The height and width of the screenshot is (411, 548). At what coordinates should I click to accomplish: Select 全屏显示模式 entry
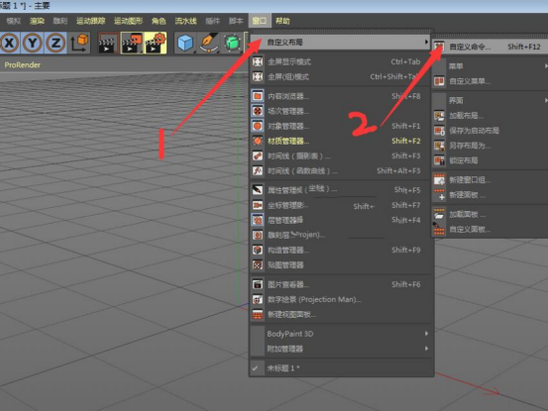tap(341, 61)
